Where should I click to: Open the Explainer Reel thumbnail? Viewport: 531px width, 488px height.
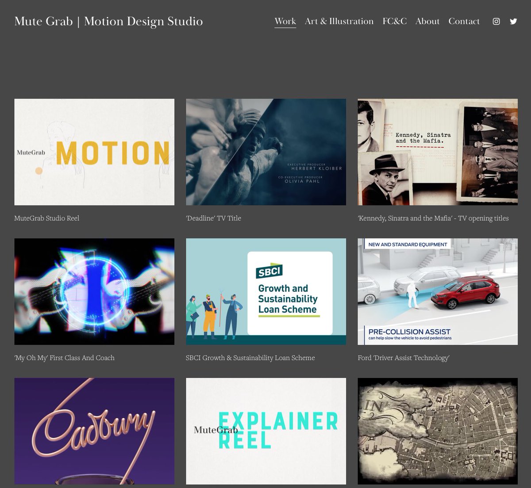(266, 431)
